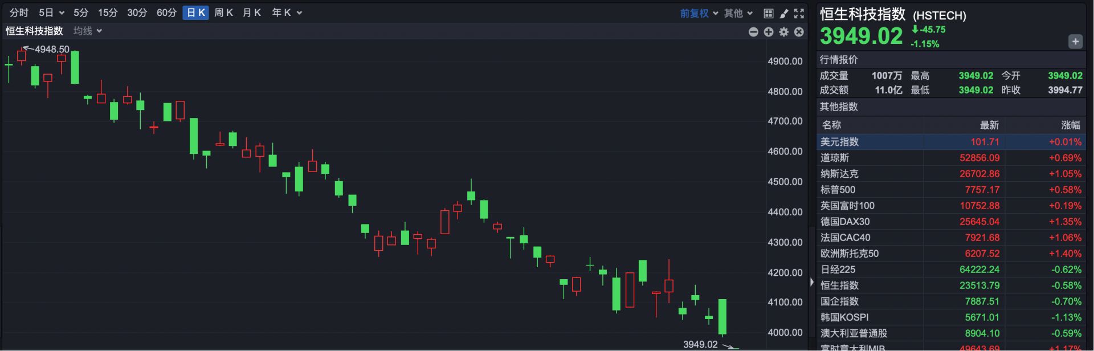Open the 年K dropdown arrow

(300, 13)
